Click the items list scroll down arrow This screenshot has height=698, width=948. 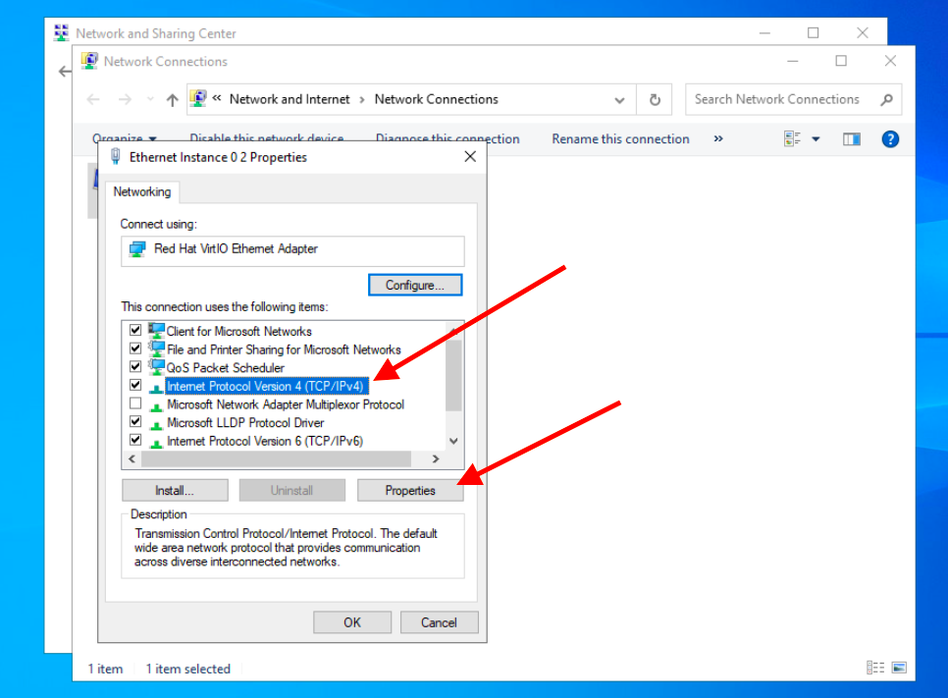click(453, 441)
